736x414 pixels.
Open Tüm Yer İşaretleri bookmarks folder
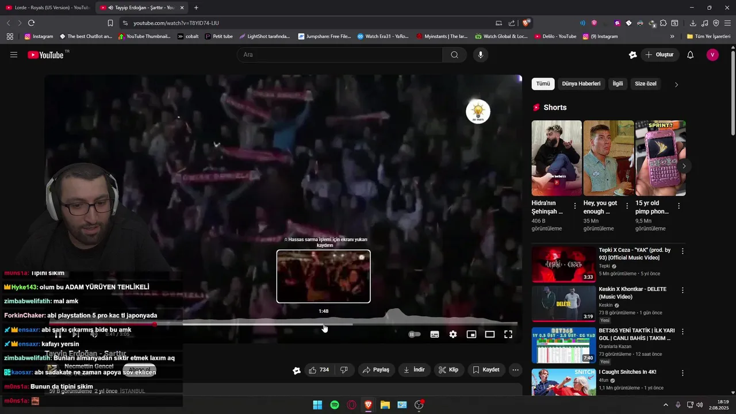[x=708, y=36]
